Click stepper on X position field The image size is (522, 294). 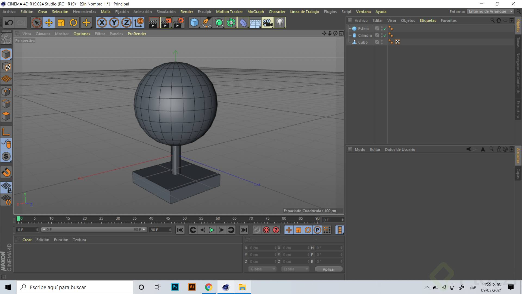coord(275,248)
